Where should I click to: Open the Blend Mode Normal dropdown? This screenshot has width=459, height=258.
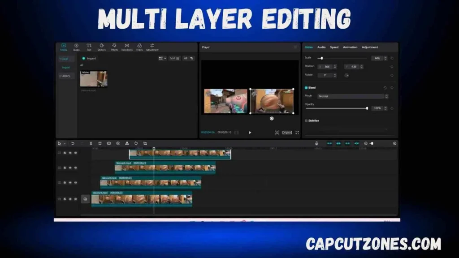(x=353, y=96)
